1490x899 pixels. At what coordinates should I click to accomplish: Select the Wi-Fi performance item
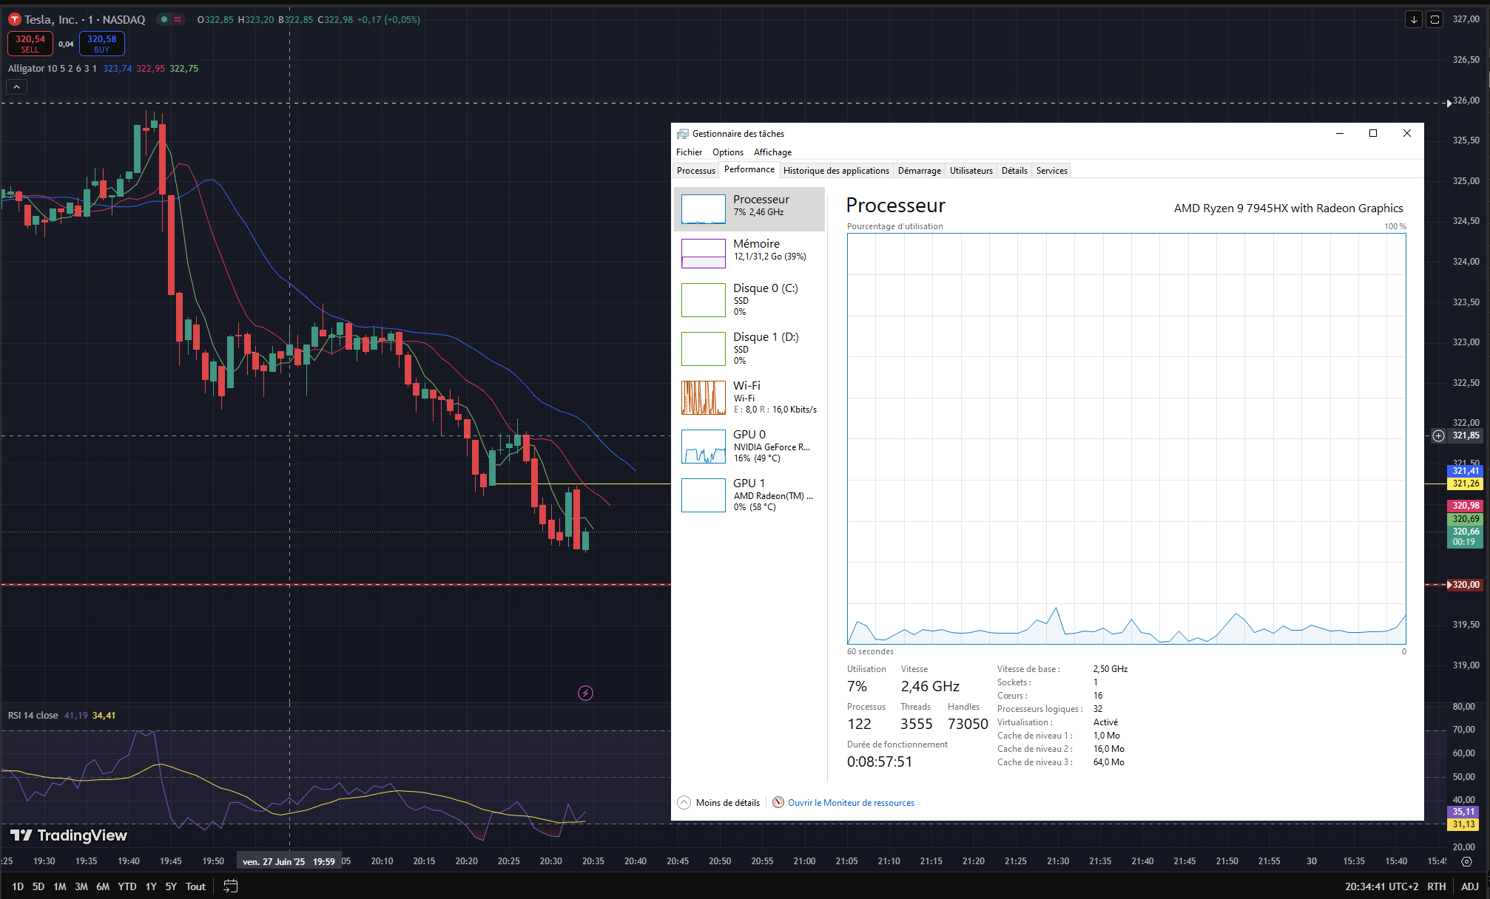(749, 398)
